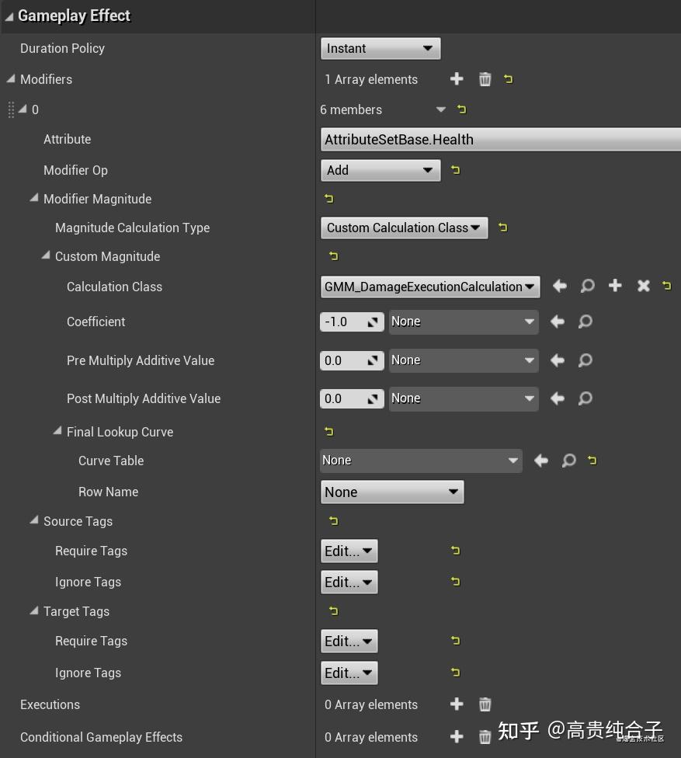Browse to the Calculation Class asset
681x758 pixels.
coord(587,286)
